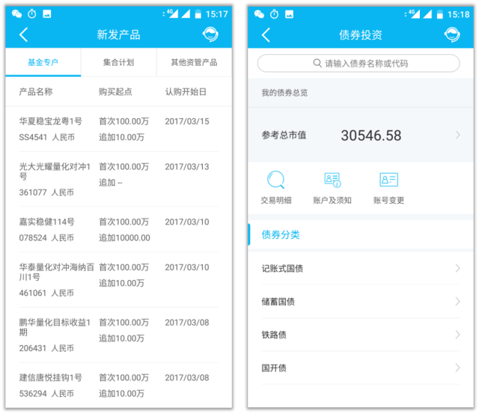Tap the timer status icon on the right phone
The image size is (479, 414).
coord(275,14)
